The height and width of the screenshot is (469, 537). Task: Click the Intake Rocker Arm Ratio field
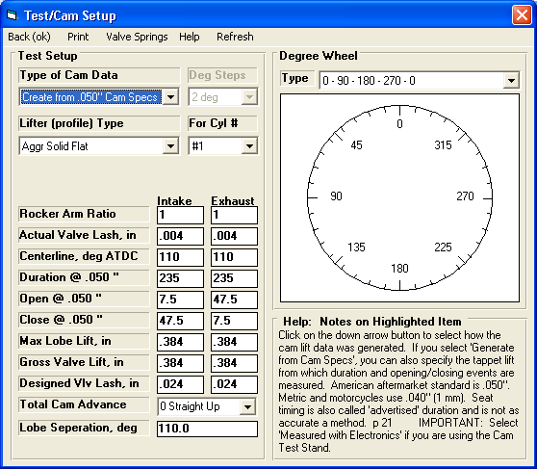coord(180,216)
